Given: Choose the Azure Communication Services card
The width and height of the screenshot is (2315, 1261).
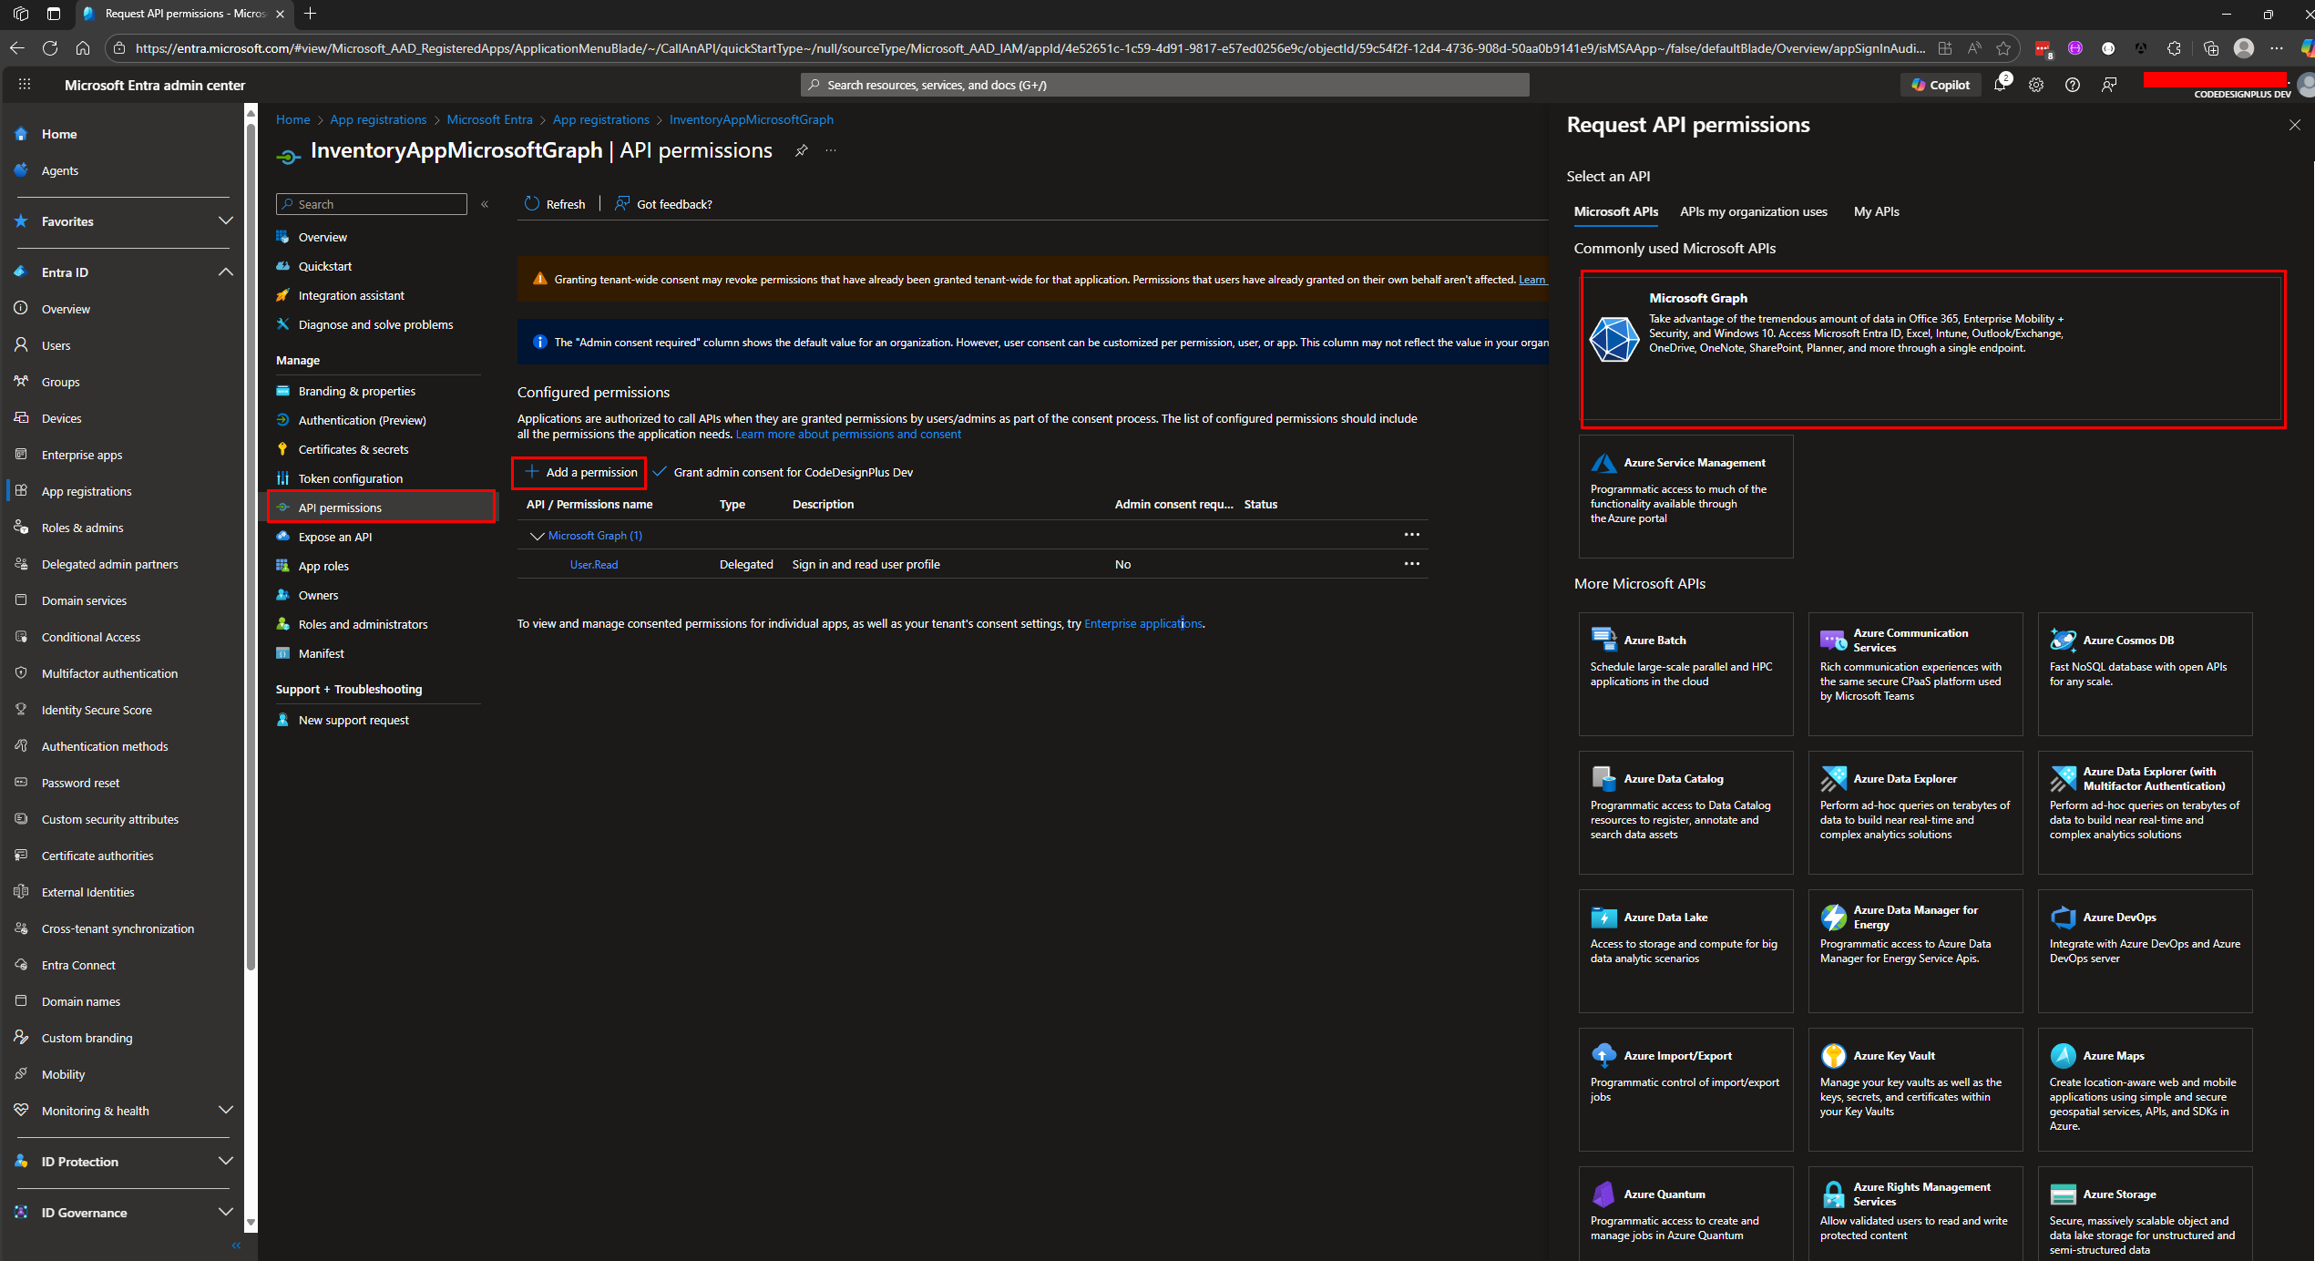Looking at the screenshot, I should pos(1915,673).
